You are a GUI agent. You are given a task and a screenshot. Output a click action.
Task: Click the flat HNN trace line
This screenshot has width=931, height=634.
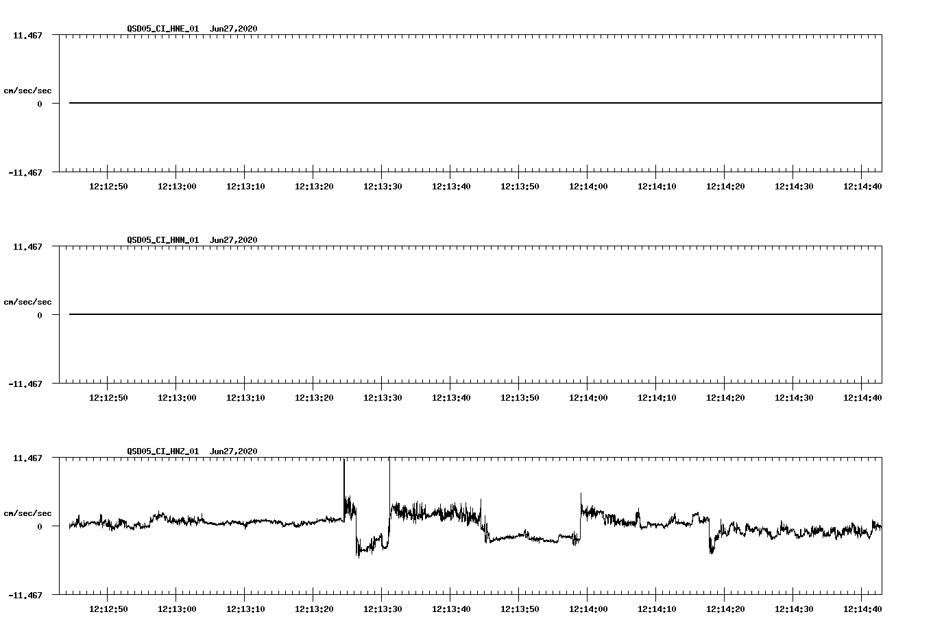pyautogui.click(x=475, y=314)
